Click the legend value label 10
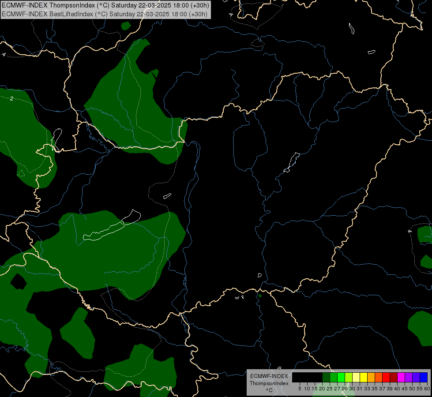432x397 pixels. click(307, 389)
